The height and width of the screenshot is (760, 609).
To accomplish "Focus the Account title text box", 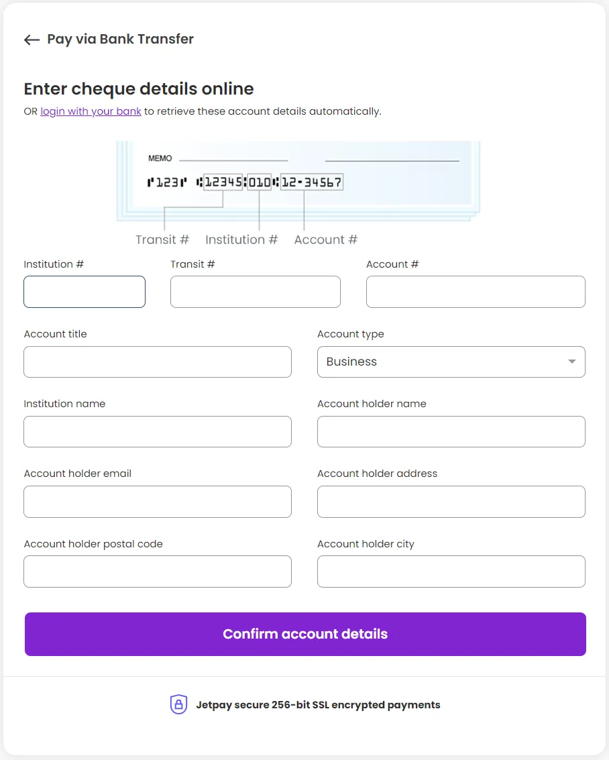I will pyautogui.click(x=157, y=362).
